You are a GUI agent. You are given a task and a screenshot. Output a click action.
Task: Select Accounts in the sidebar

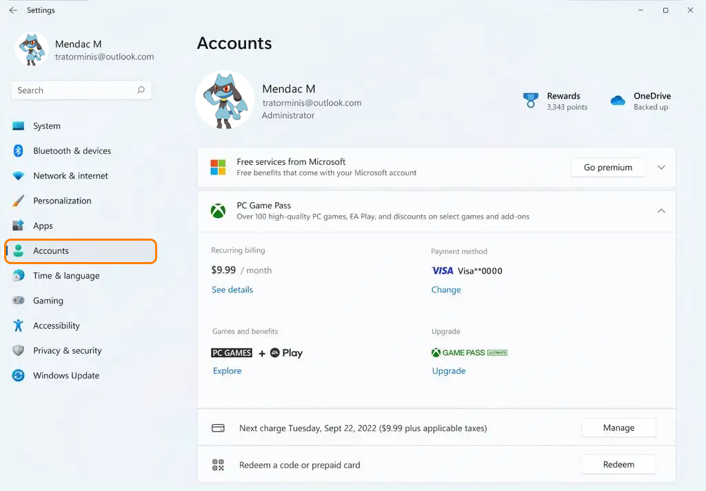click(81, 251)
